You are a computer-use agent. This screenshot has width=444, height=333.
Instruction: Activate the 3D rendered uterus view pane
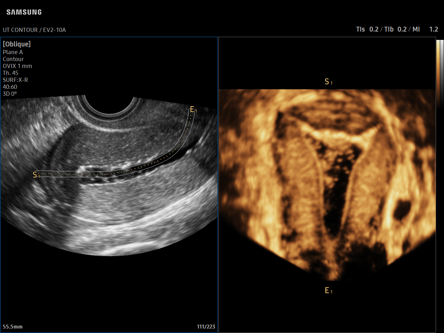pyautogui.click(x=327, y=185)
